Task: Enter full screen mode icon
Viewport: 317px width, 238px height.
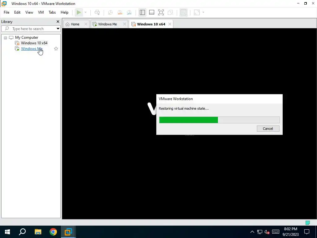Action: [161, 12]
